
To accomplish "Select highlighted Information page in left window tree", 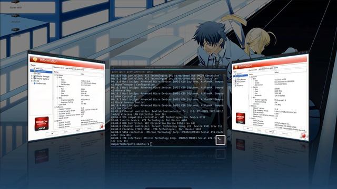I will (x=41, y=71).
